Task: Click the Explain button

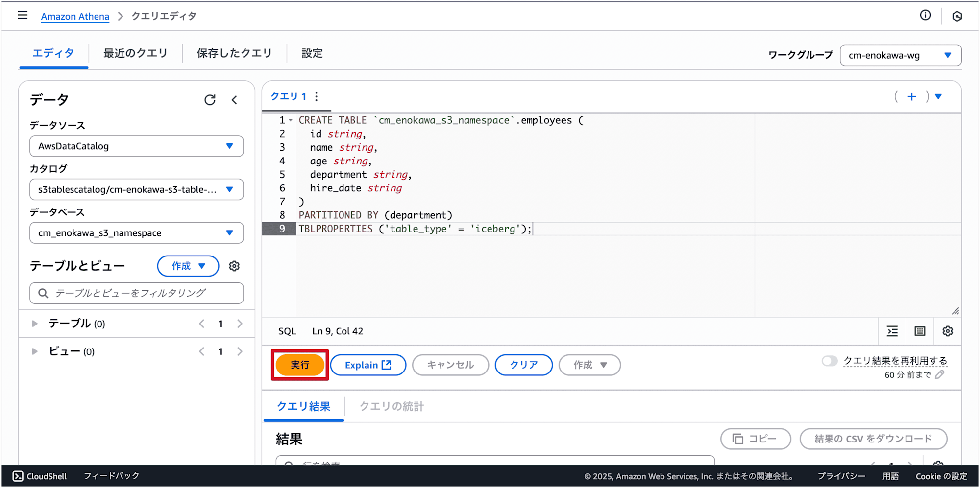Action: coord(368,365)
